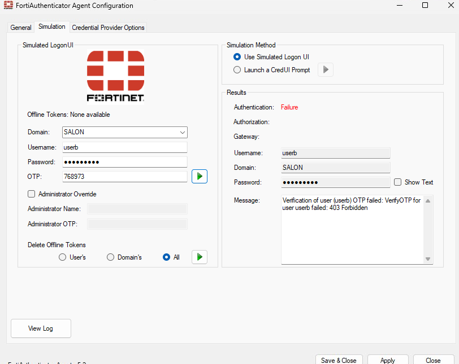Open the Credential Provider Options tab

pos(108,28)
